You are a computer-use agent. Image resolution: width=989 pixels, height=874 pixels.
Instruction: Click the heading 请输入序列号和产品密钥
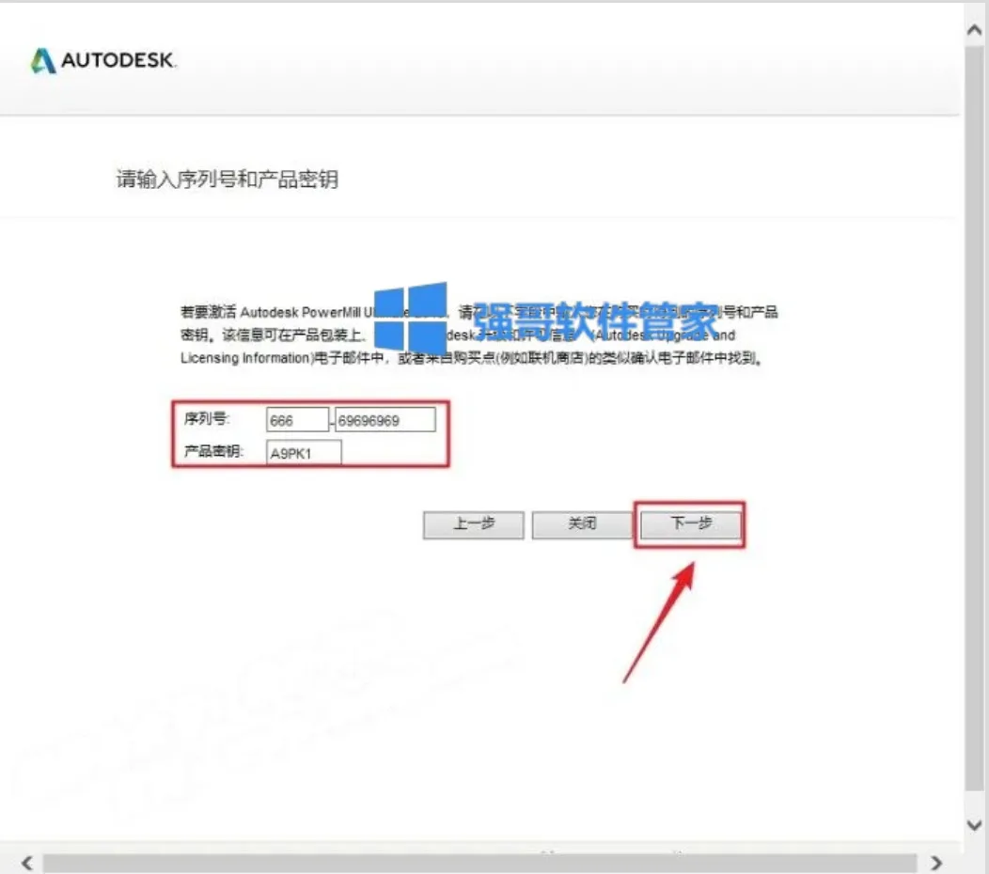tap(228, 179)
